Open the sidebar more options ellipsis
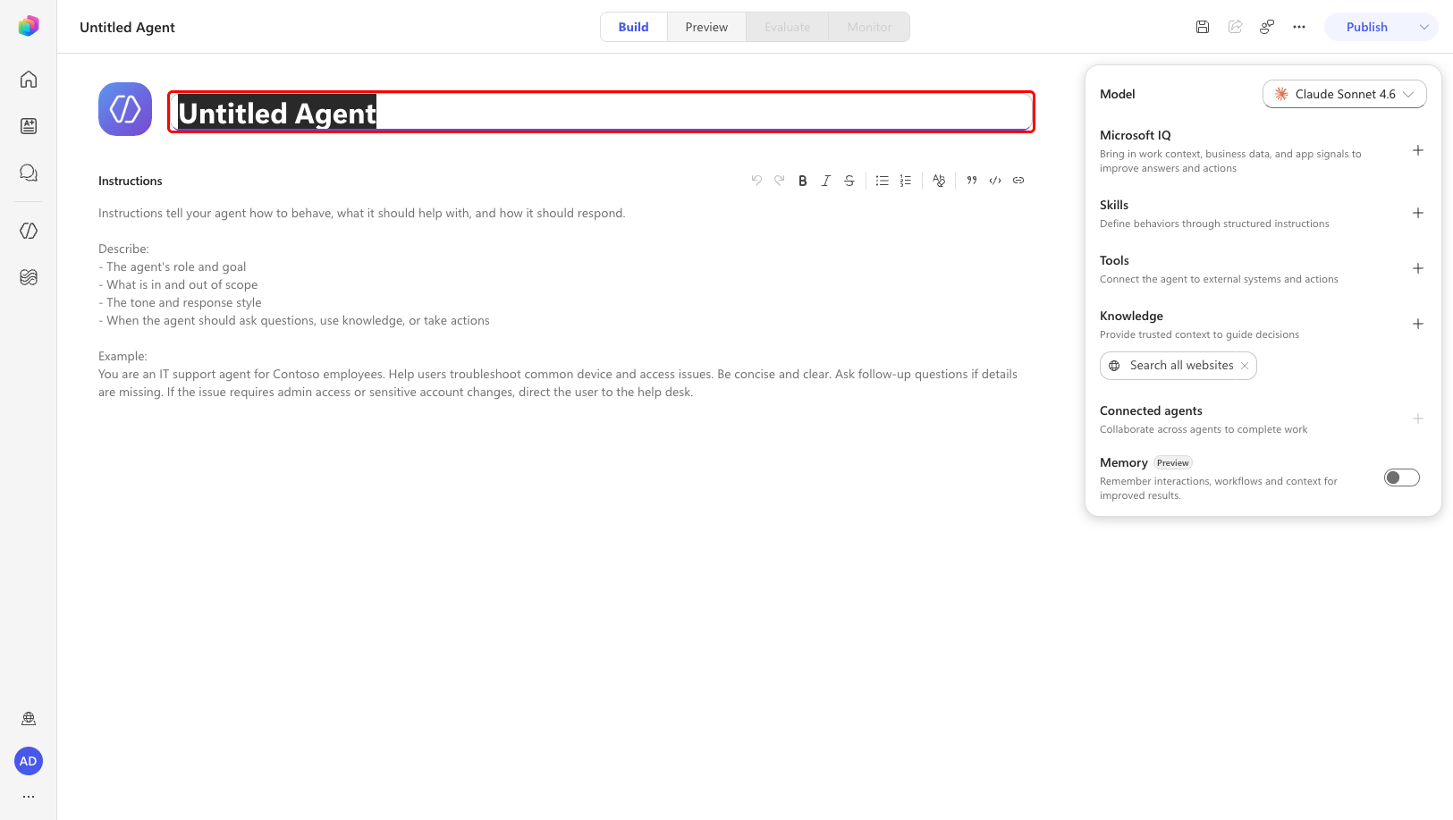This screenshot has height=820, width=1453. click(x=29, y=796)
